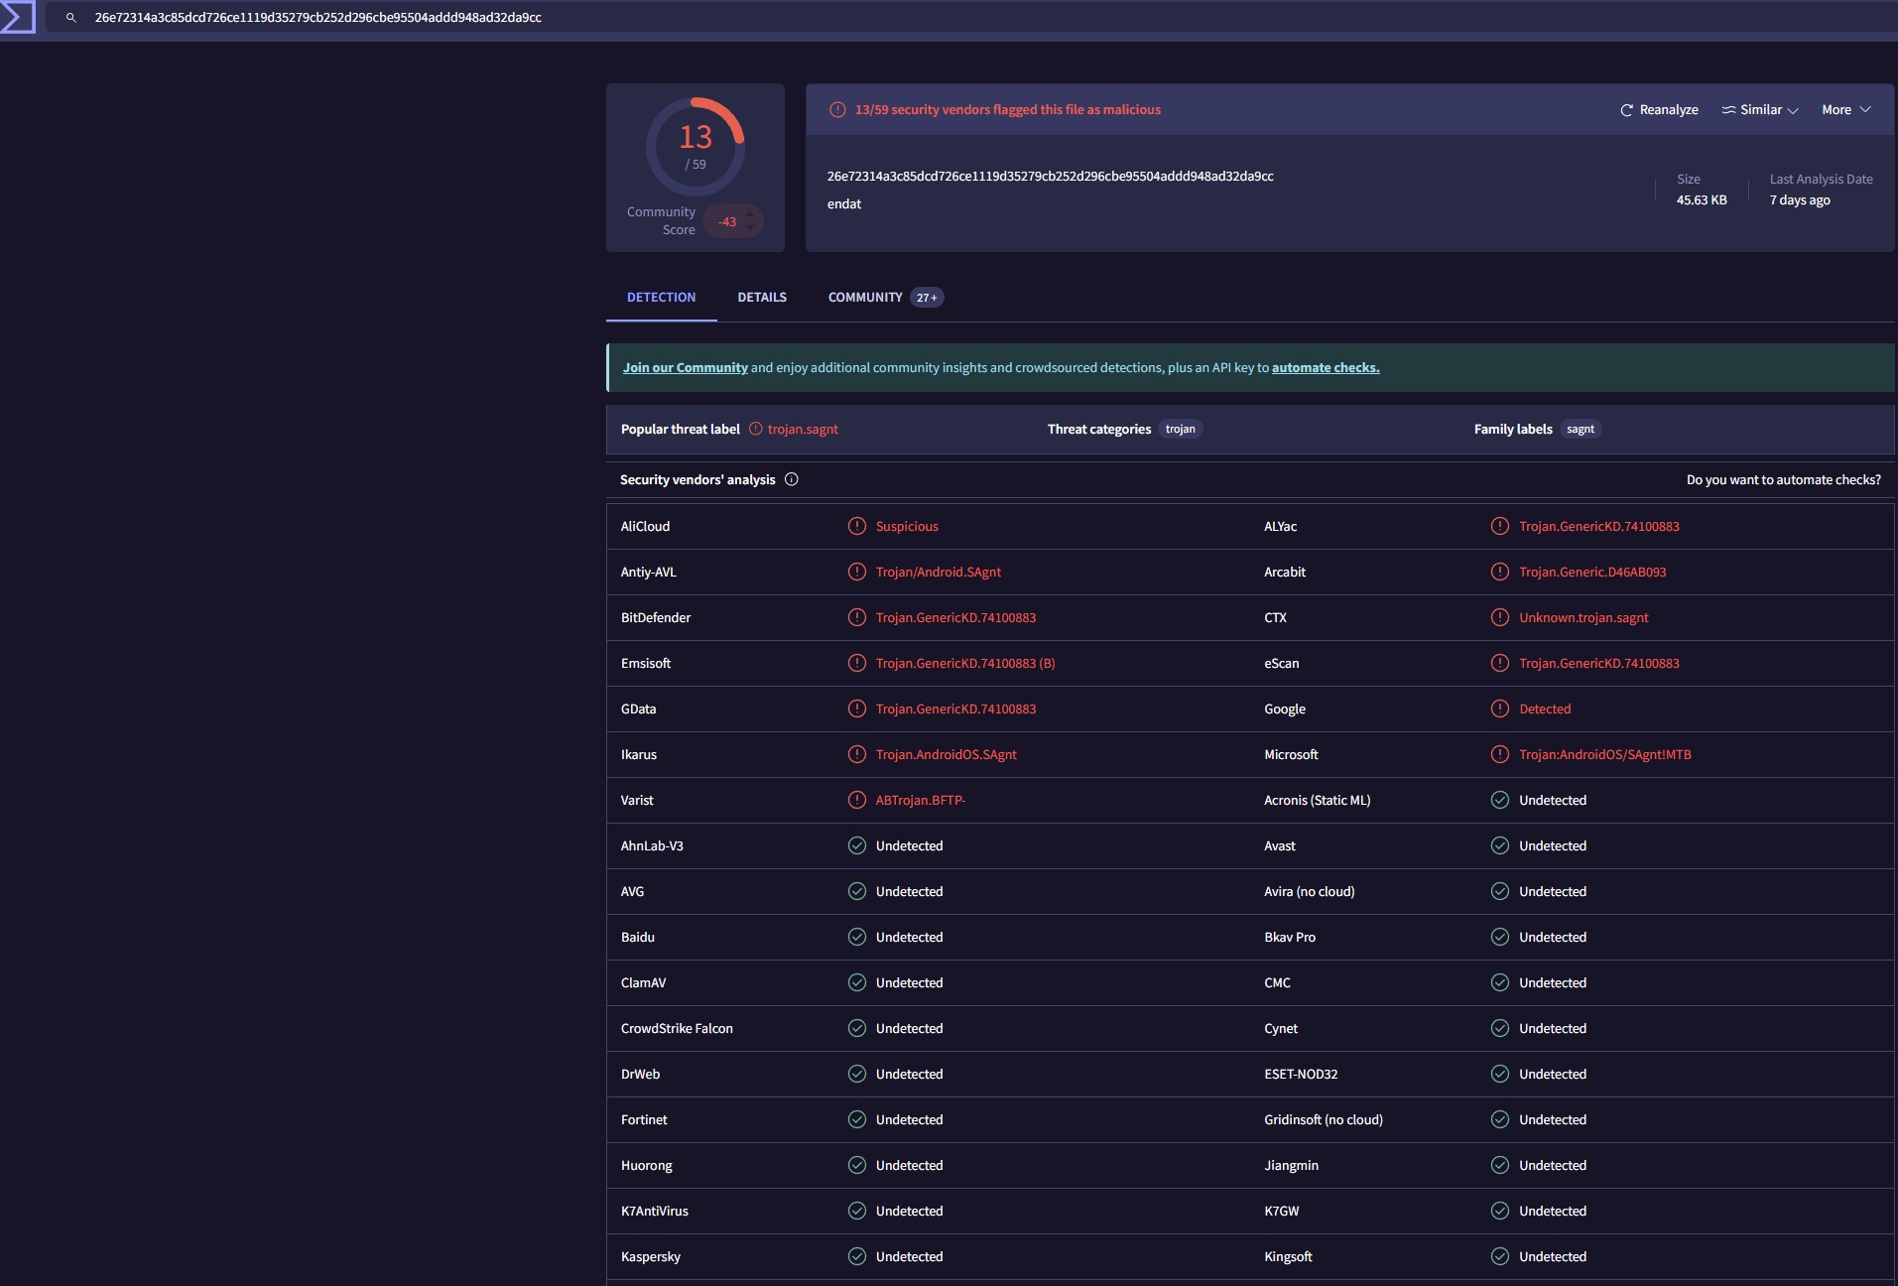Click Google's Detected alert icon
This screenshot has height=1286, width=1898.
coord(1500,708)
